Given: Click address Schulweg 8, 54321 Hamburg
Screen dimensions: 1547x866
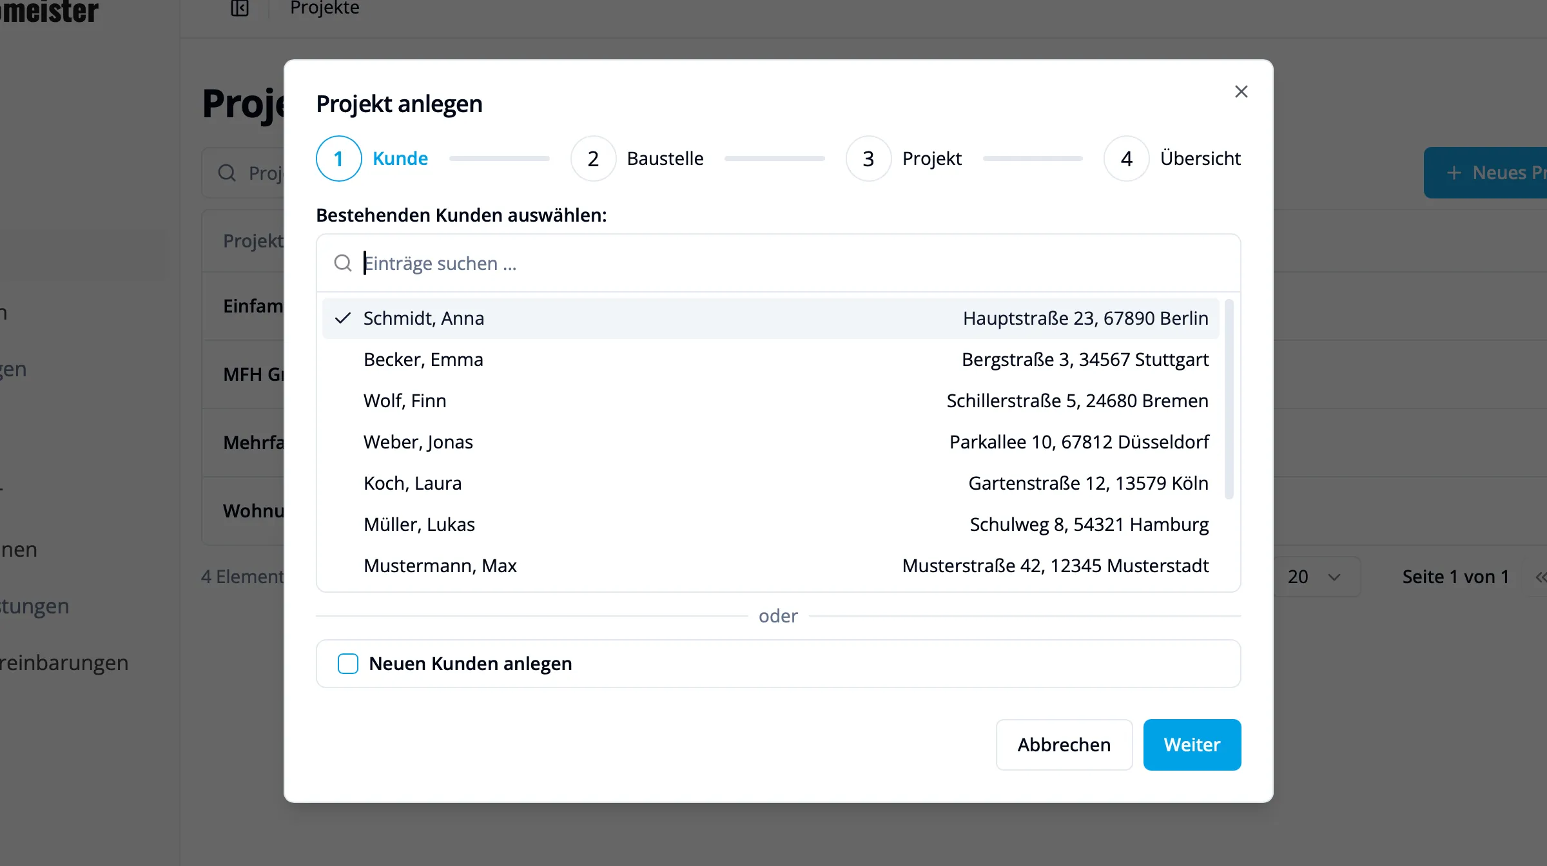Looking at the screenshot, I should pos(1089,524).
